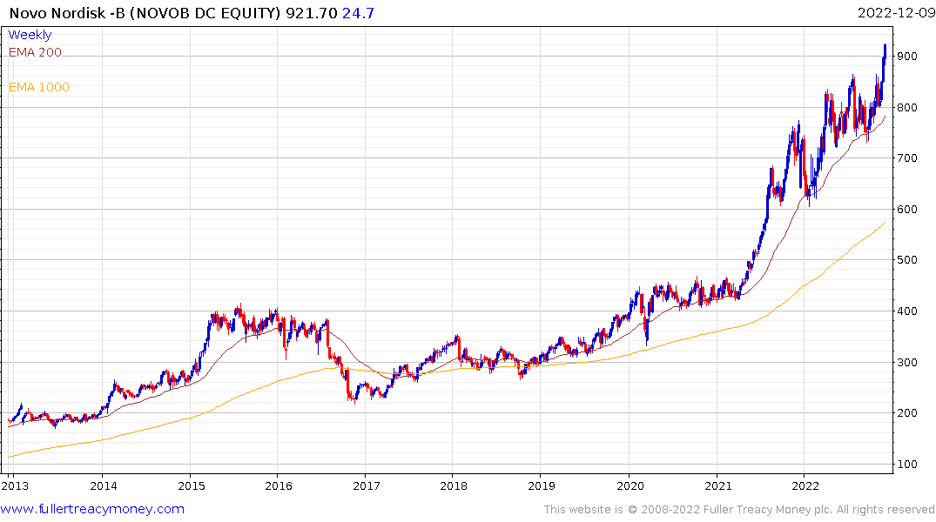Click the last price value 921.70
936x522 pixels.
point(312,13)
